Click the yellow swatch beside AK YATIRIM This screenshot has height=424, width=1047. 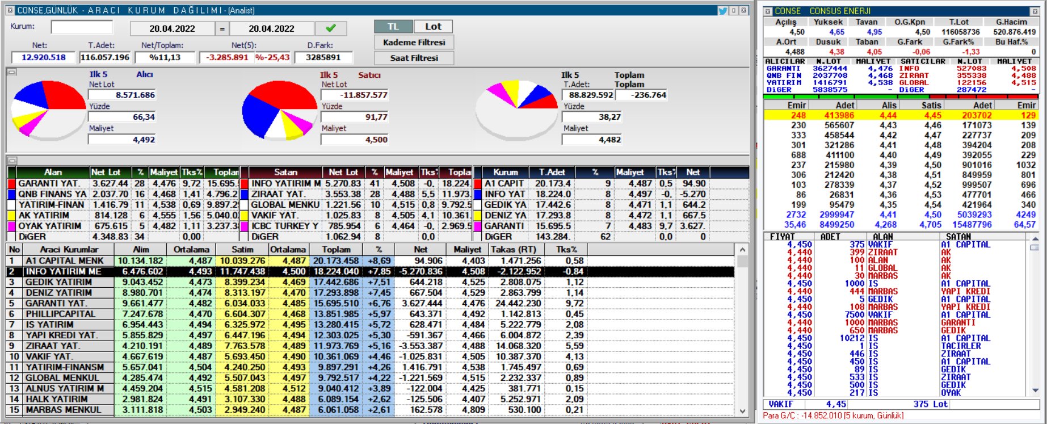pos(11,215)
